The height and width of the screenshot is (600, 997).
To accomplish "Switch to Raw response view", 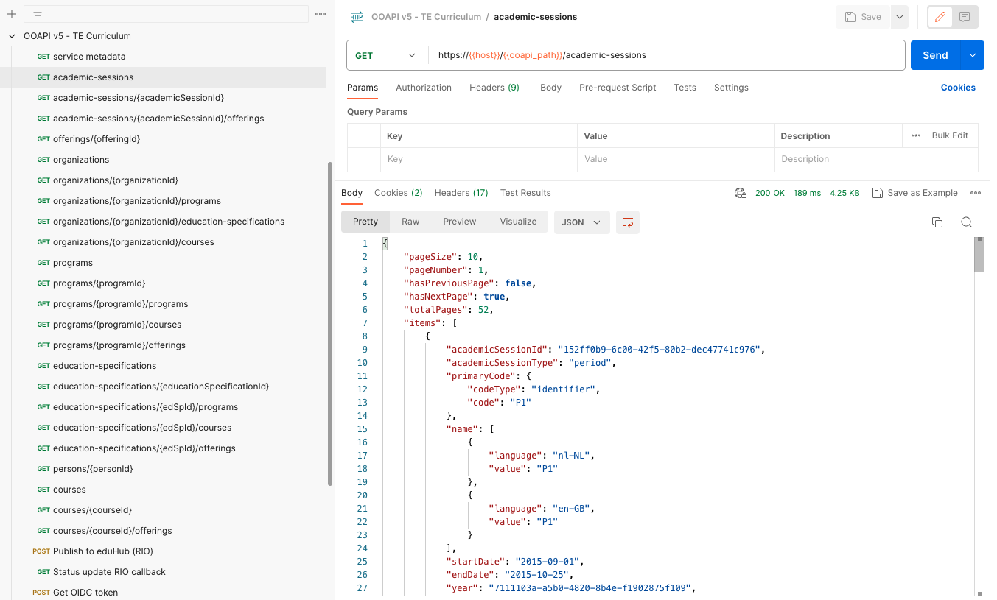I will tap(410, 222).
